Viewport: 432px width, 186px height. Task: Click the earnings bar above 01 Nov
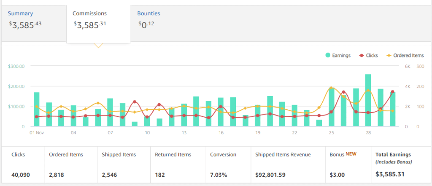coord(37,109)
